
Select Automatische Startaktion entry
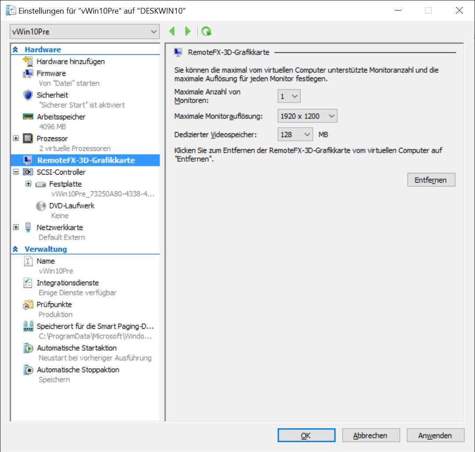pyautogui.click(x=77, y=348)
